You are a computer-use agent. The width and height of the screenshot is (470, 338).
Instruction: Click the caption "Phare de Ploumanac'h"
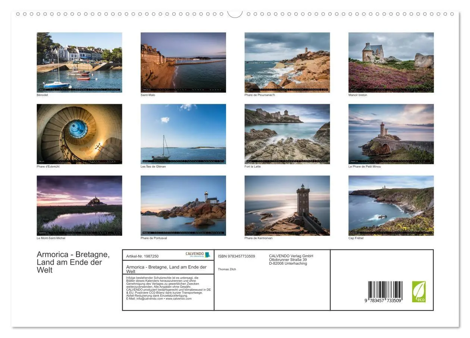(260, 95)
